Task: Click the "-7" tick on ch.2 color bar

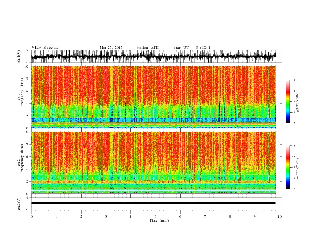Action: pos(294,189)
